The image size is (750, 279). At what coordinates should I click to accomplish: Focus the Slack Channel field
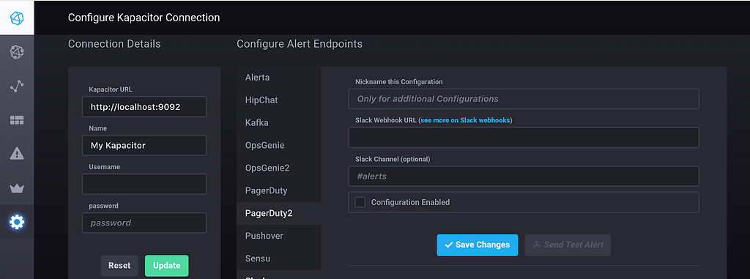(x=524, y=176)
